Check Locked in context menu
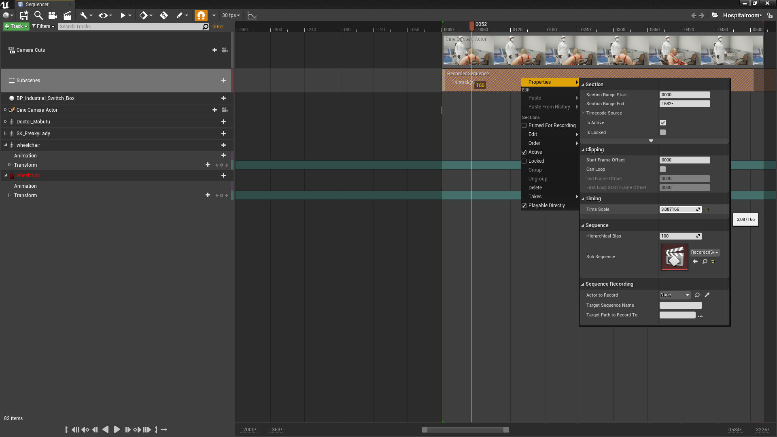Viewport: 777px width, 437px height. pyautogui.click(x=524, y=161)
